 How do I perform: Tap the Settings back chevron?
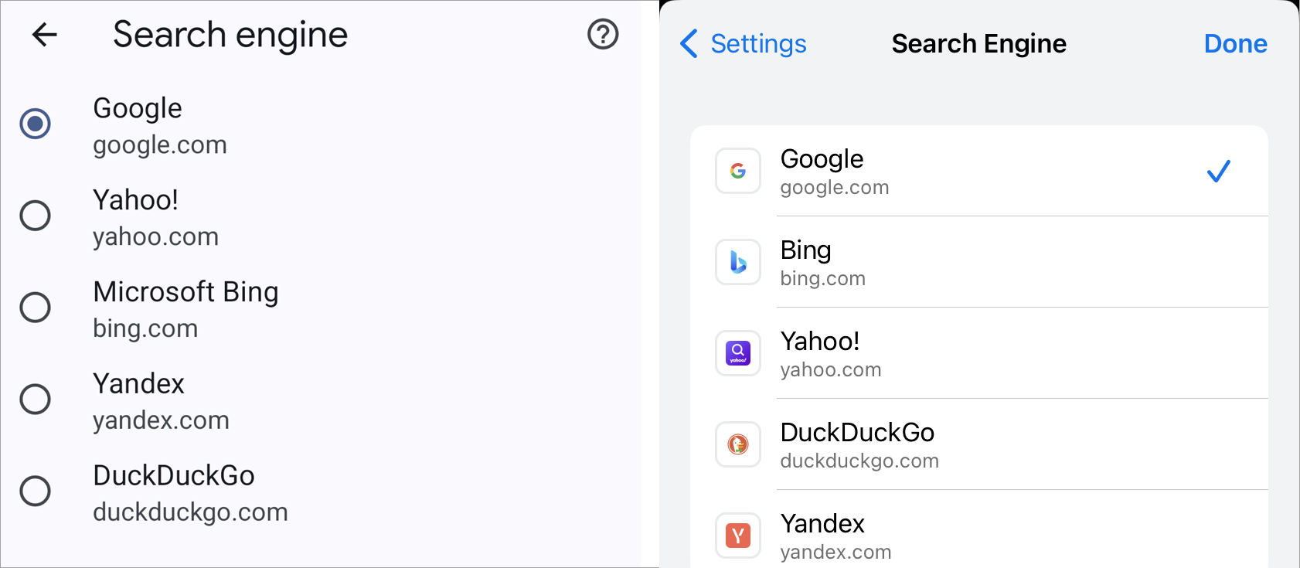click(689, 44)
